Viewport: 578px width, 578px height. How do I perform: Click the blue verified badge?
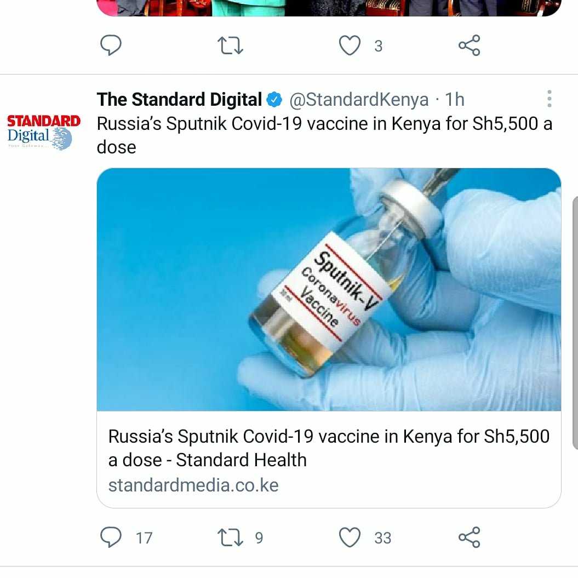tap(274, 100)
